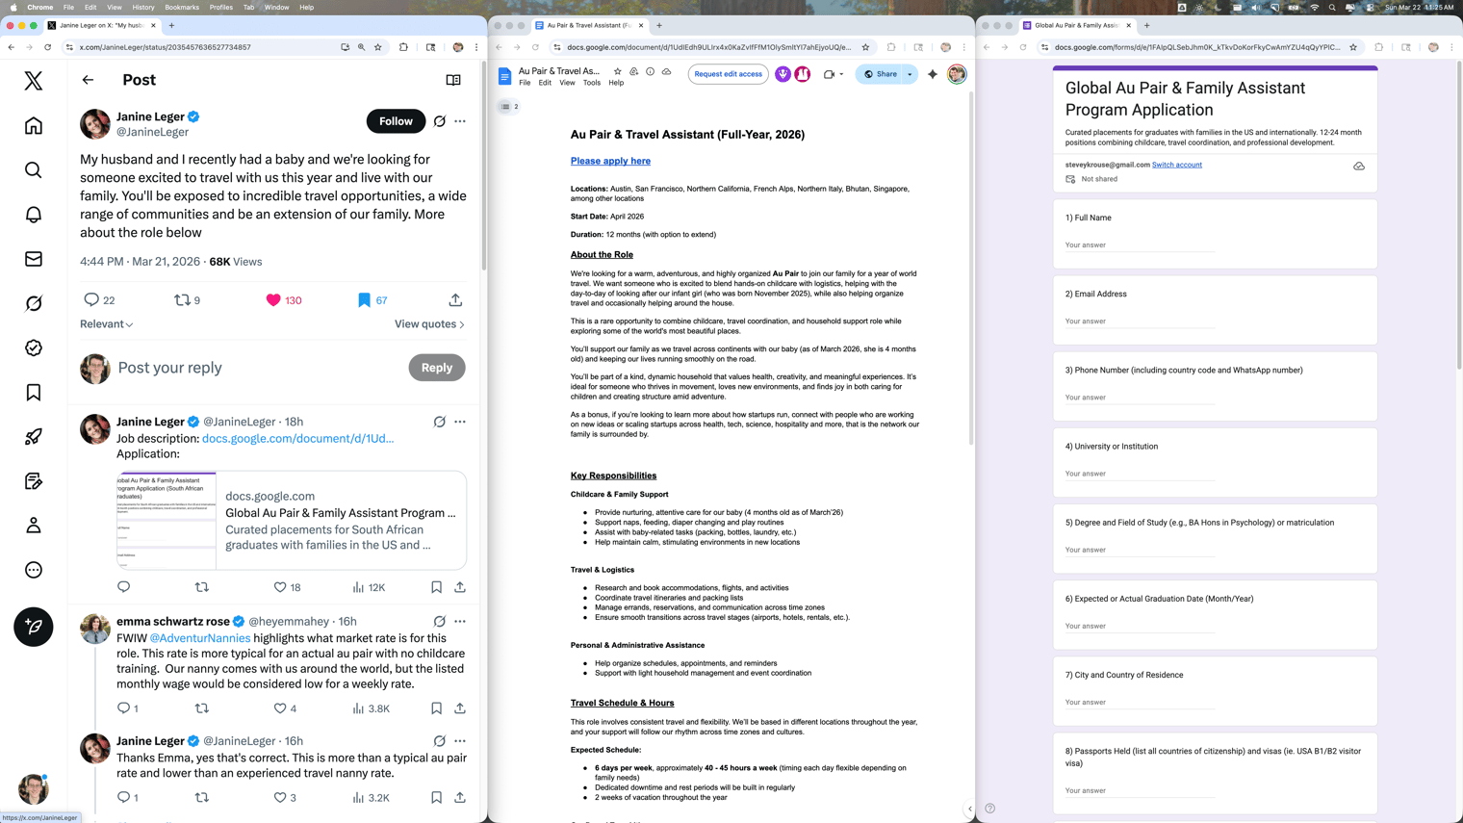Open X Messages envelope icon
This screenshot has width=1463, height=823.
click(34, 259)
